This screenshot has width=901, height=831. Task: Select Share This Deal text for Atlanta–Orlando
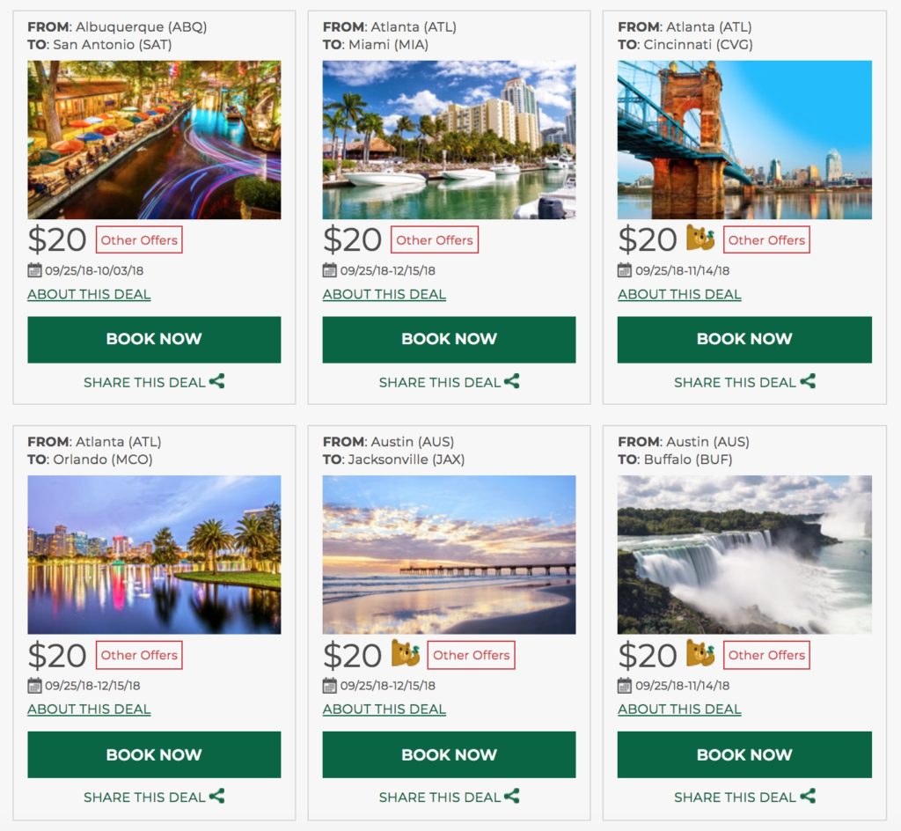(x=144, y=798)
